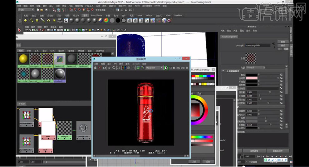Open the 文件 menu in the render view window
Image resolution: width=309 pixels, height=167 pixels.
[x=96, y=64]
